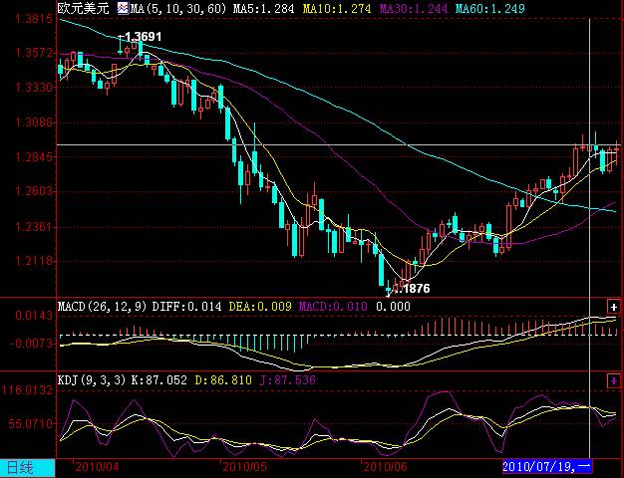
Task: Select the MA30:1.244 value label
Action: [414, 8]
